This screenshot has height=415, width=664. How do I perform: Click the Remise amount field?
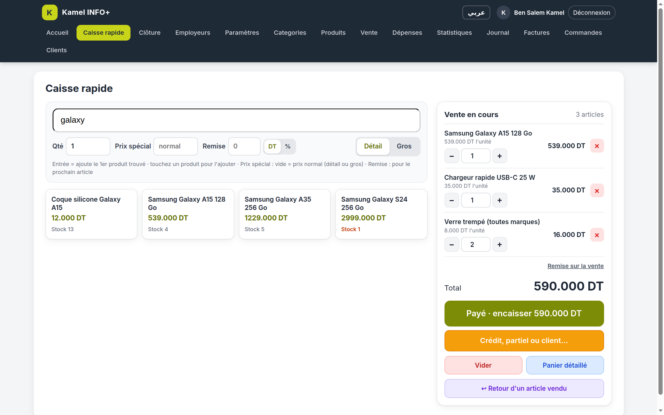click(244, 146)
